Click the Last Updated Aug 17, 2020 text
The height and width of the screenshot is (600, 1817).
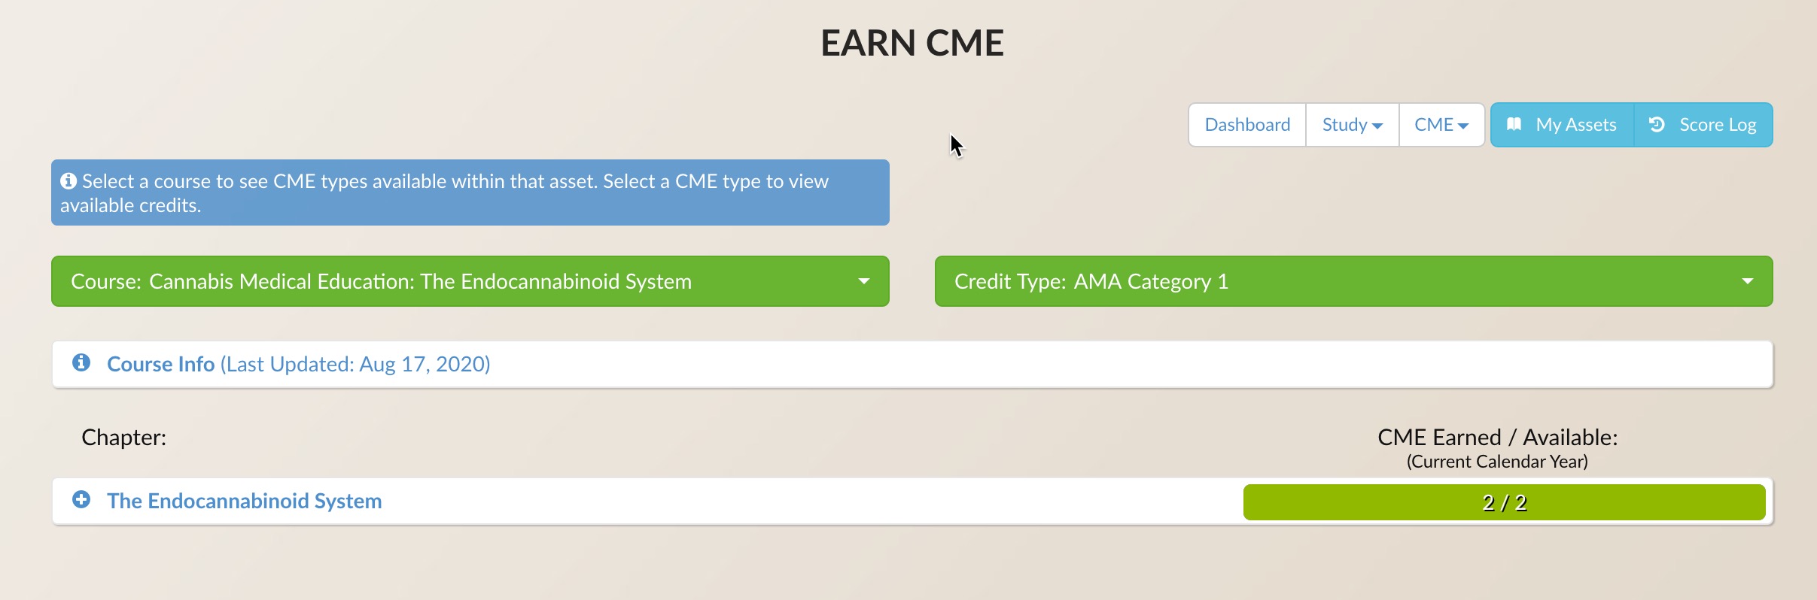point(355,364)
